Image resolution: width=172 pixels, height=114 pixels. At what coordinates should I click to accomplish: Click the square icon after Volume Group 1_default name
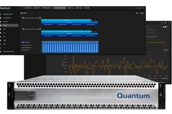[40, 18]
